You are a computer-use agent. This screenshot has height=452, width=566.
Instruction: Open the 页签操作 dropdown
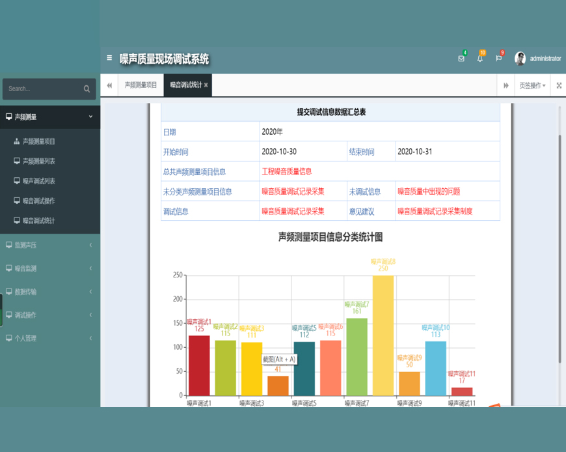pyautogui.click(x=532, y=85)
